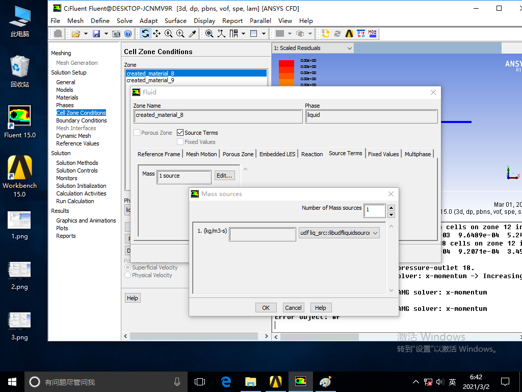Click the MO toolbar icon
The width and height of the screenshot is (522, 392).
373,34
